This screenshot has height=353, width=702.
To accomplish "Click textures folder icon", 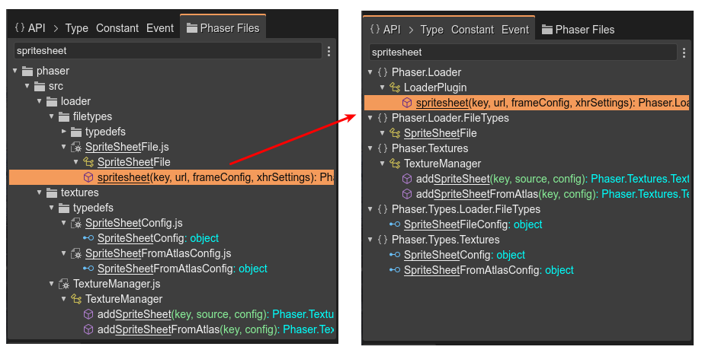I will click(x=52, y=193).
